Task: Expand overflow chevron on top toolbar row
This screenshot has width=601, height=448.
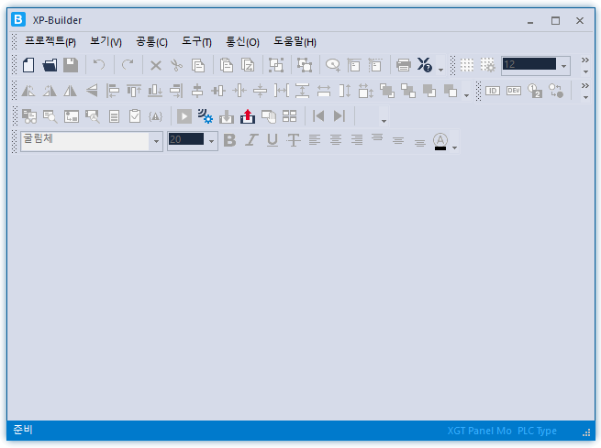Action: coord(584,60)
